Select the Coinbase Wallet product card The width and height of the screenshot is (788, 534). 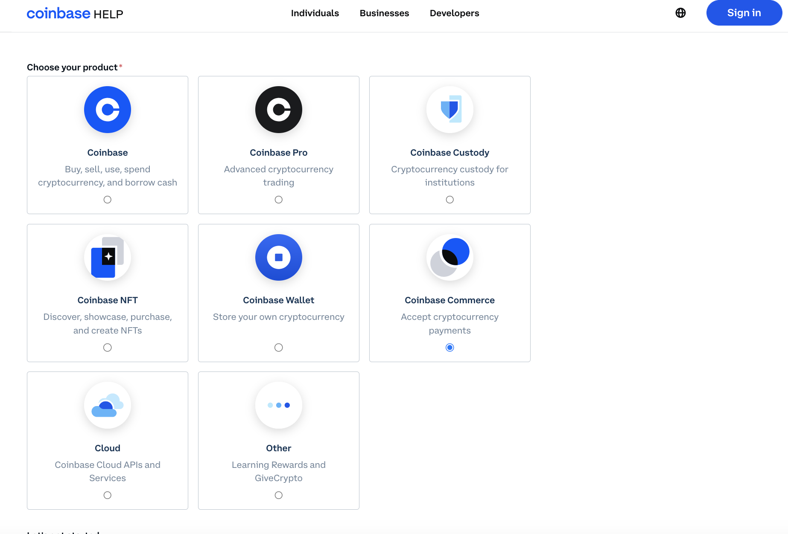[278, 293]
